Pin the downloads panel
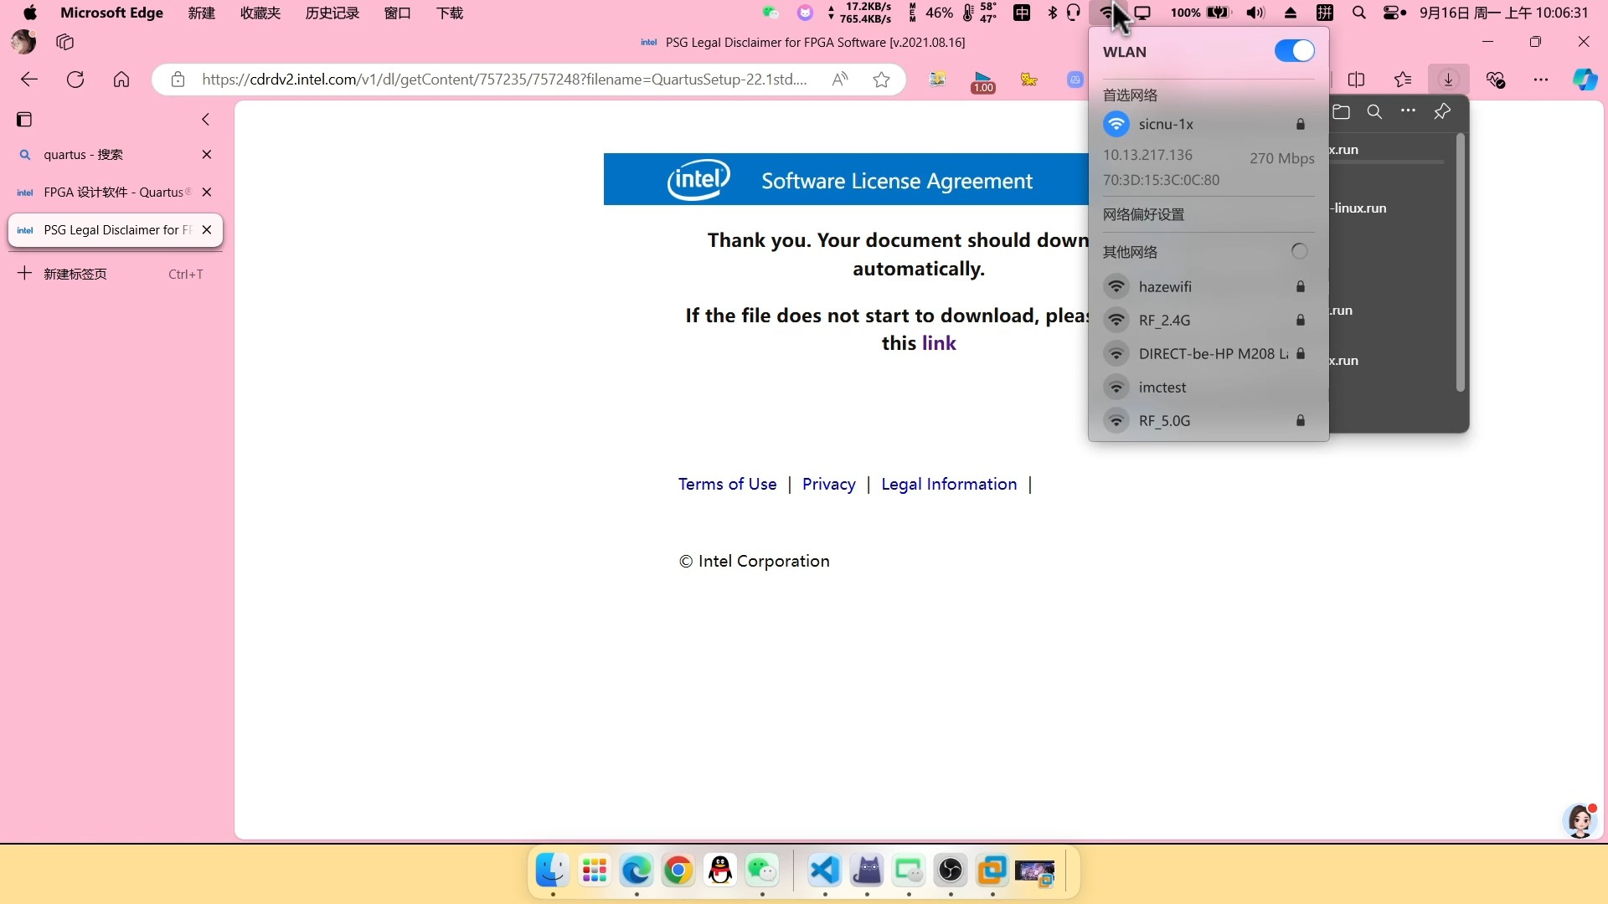 pos(1441,111)
